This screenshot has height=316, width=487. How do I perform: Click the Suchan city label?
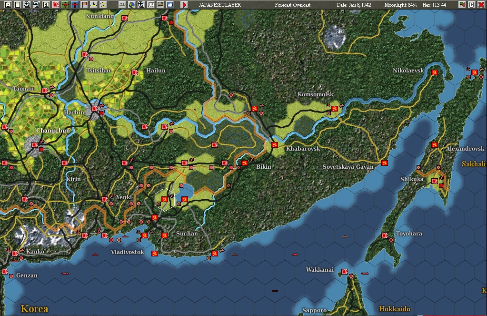click(187, 233)
